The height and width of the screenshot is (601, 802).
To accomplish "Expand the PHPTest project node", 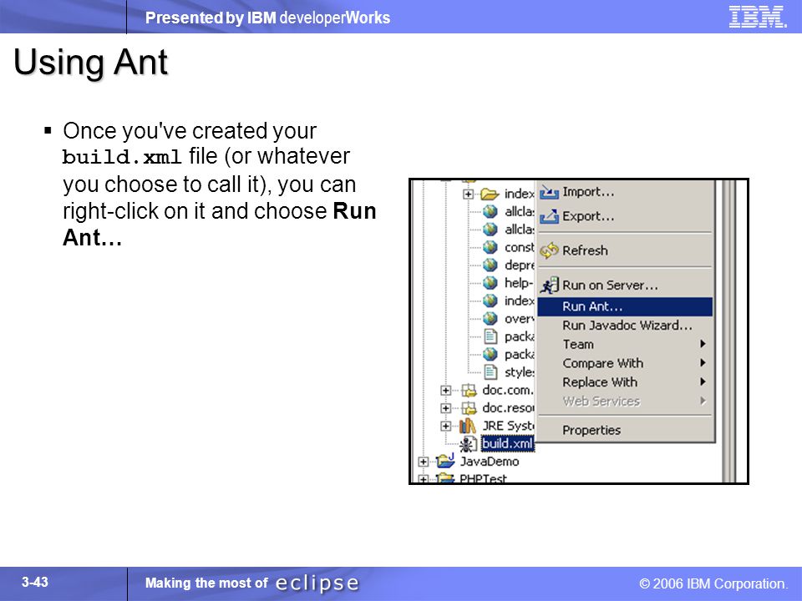I will pos(423,479).
